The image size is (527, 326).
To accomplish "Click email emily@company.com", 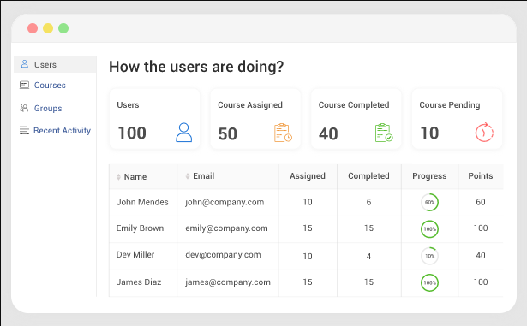I will [x=226, y=228].
